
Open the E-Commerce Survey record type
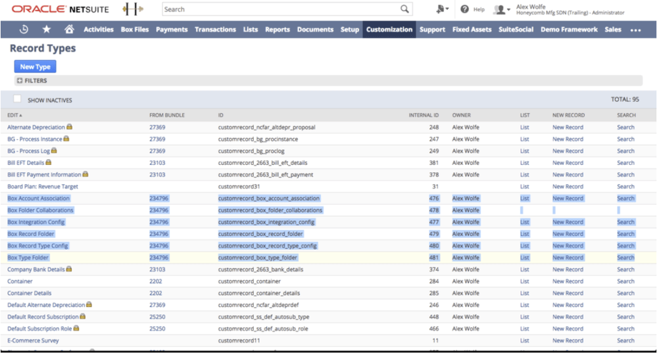[x=33, y=341]
